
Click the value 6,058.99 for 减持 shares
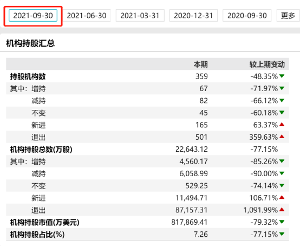point(194,173)
